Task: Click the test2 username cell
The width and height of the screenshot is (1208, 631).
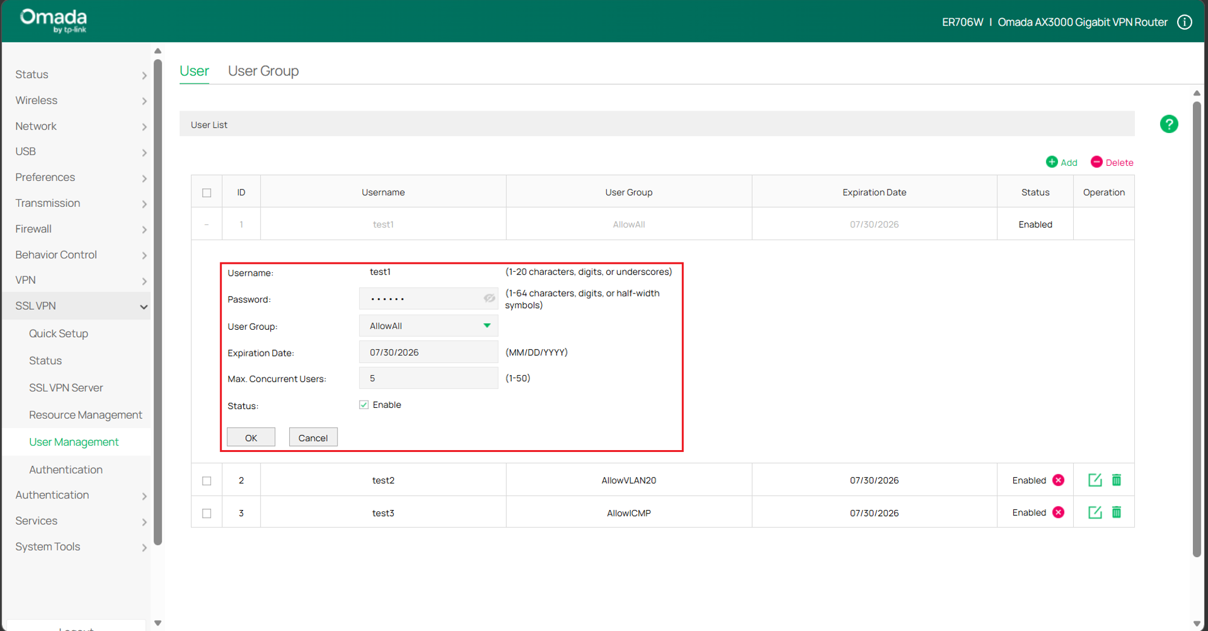Action: tap(383, 480)
